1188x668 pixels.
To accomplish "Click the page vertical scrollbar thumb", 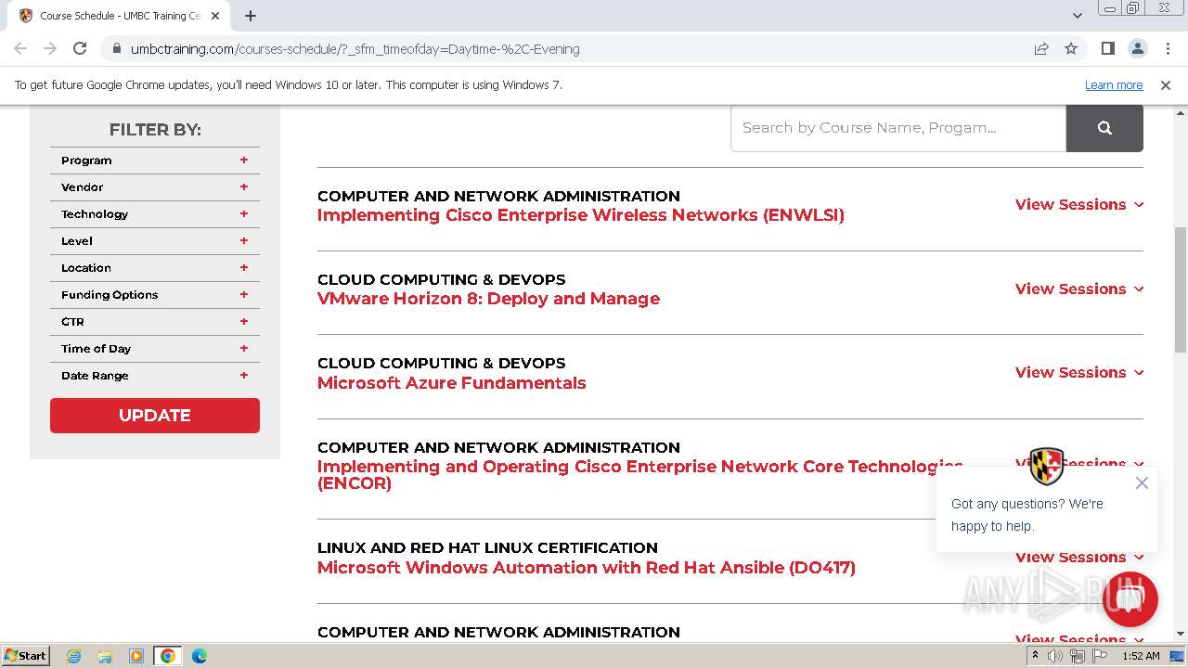I will [x=1180, y=289].
